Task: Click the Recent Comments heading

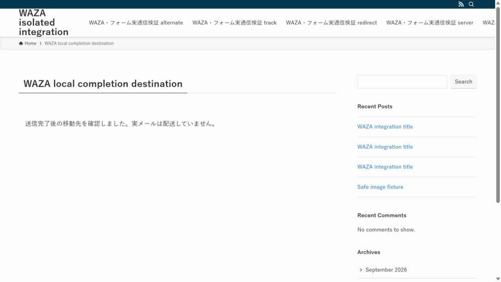Action: pyautogui.click(x=382, y=215)
